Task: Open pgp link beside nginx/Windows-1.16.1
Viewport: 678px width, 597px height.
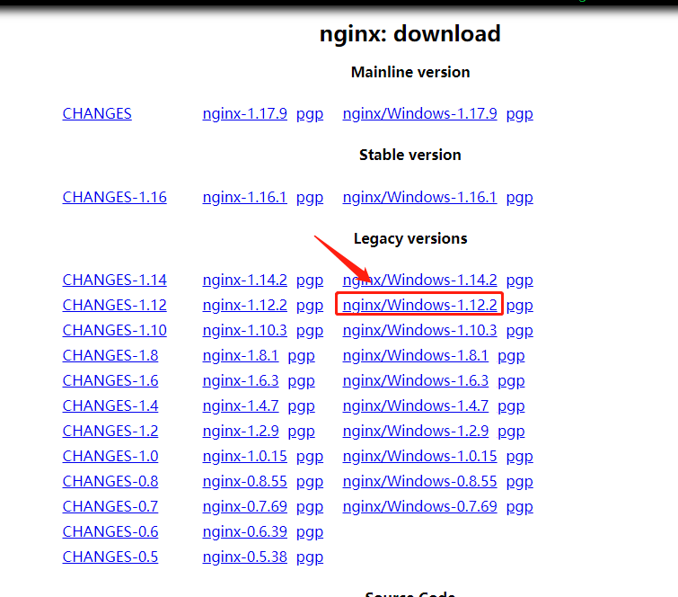Action: pyautogui.click(x=520, y=198)
